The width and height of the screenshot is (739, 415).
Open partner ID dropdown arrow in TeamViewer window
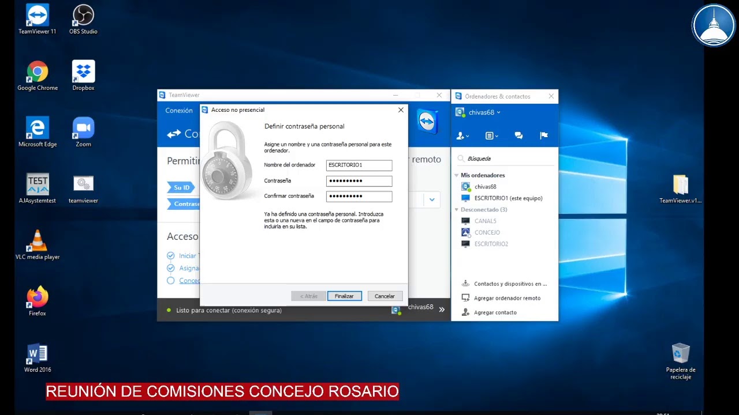click(x=431, y=200)
